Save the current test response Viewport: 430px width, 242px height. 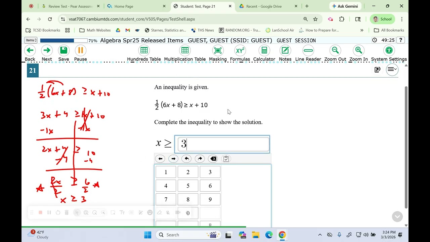tap(63, 53)
